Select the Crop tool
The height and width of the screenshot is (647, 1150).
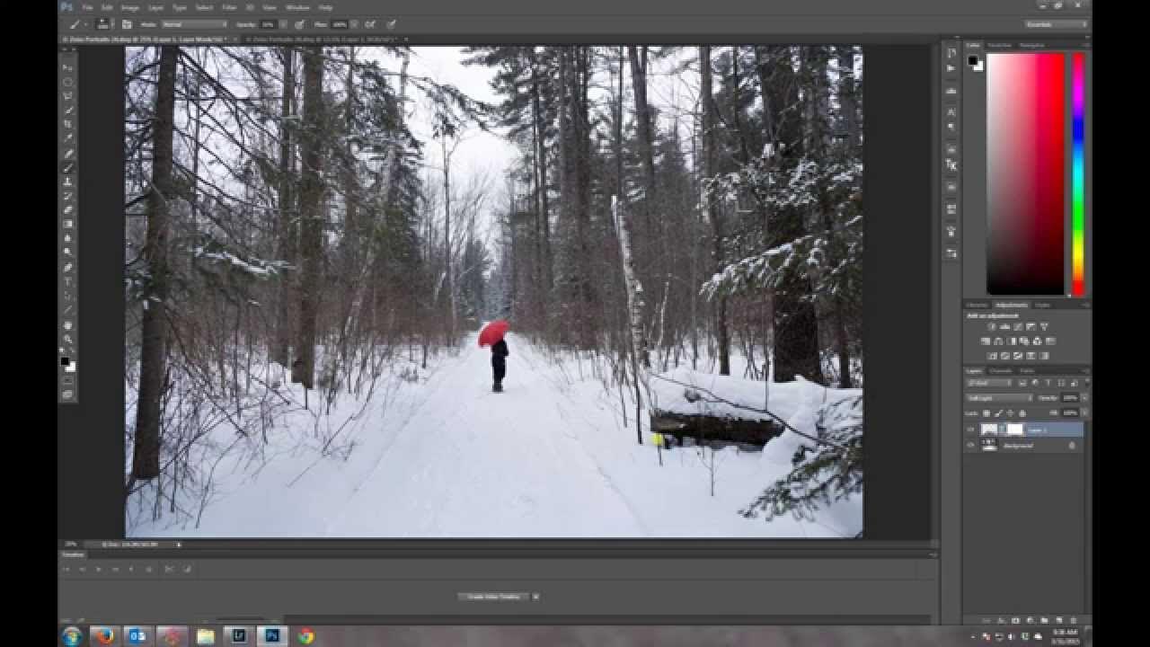(68, 124)
